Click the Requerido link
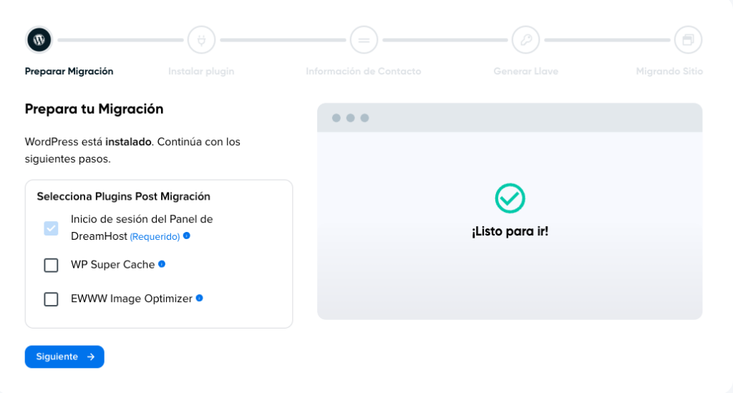Viewport: 733px width, 393px height. point(155,236)
